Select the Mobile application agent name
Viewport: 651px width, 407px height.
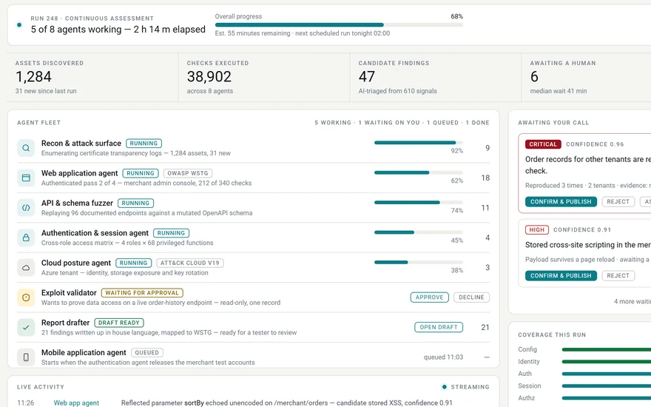[84, 352]
